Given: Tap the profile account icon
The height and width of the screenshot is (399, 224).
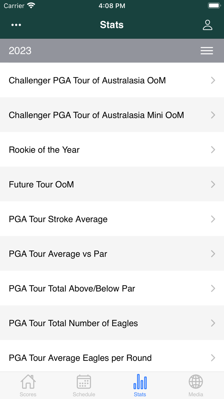Looking at the screenshot, I should 207,25.
